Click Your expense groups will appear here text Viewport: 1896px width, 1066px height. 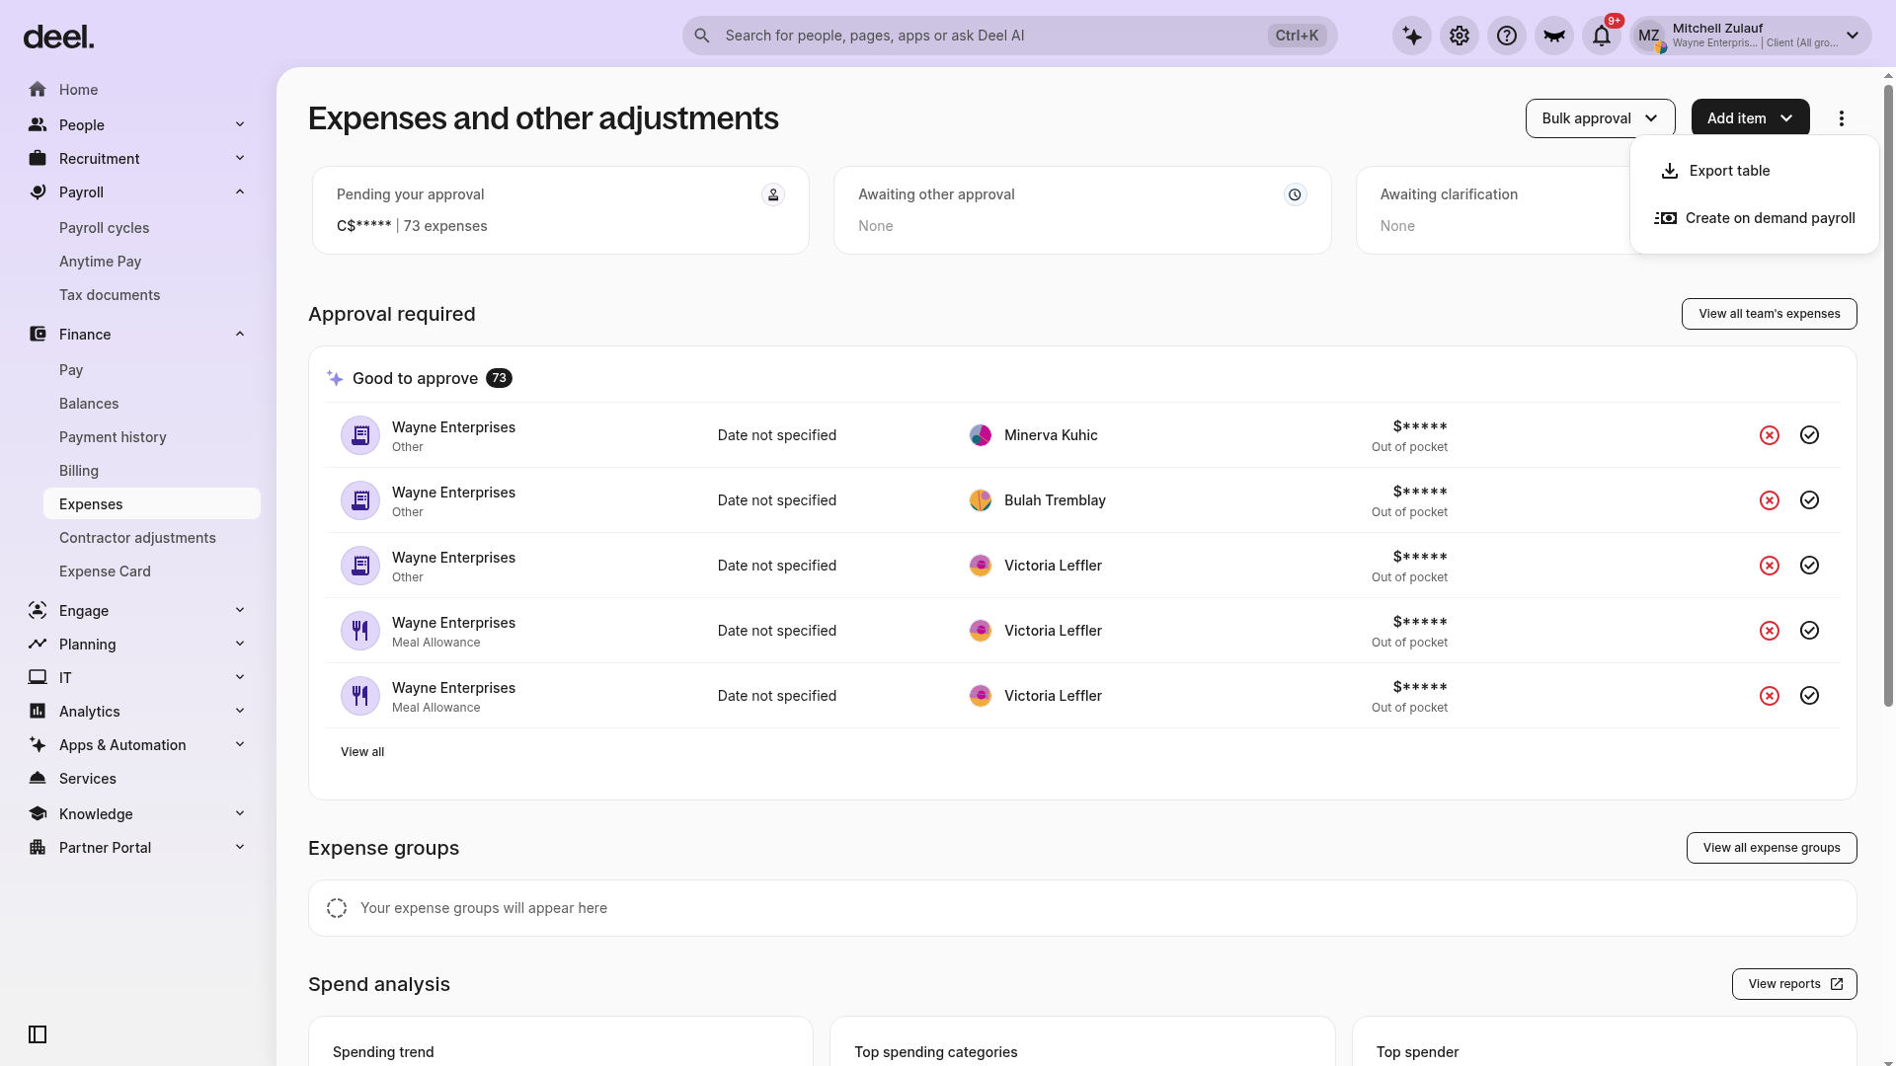tap(484, 908)
